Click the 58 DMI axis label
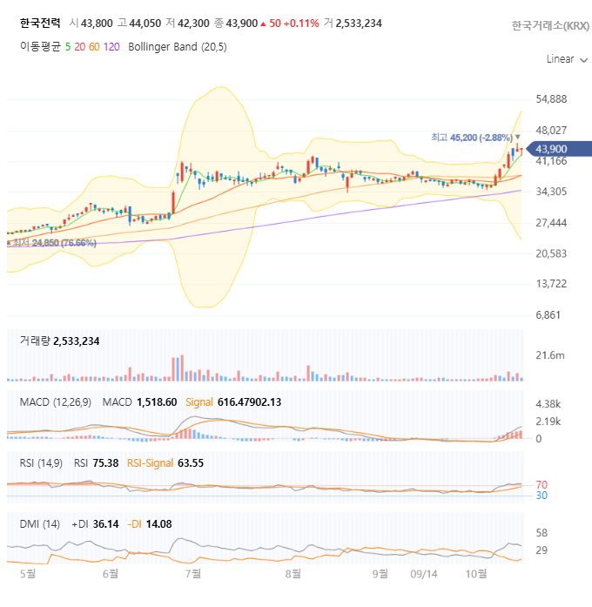592x607 pixels. [x=542, y=533]
